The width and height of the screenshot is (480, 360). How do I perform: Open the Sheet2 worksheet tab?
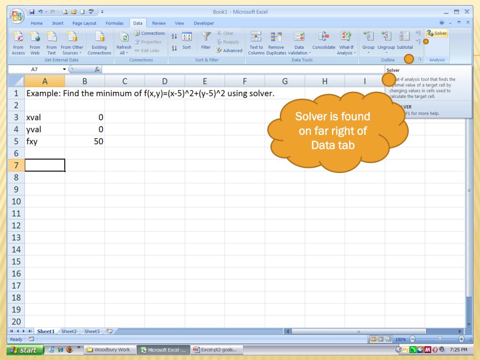coord(69,331)
